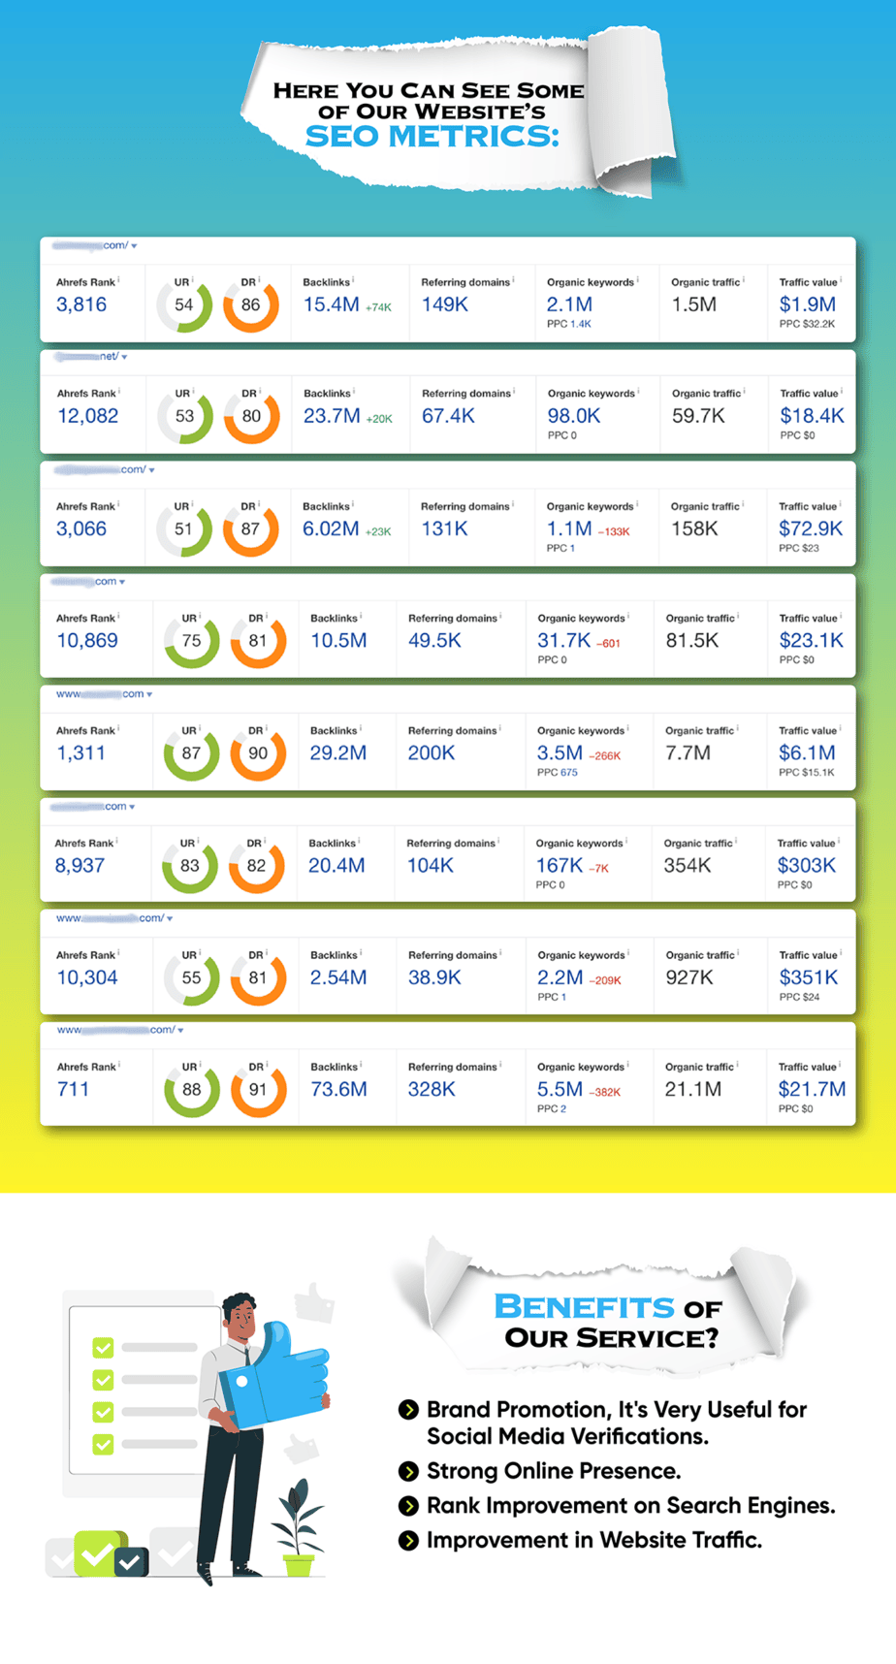Click the SEO METRICS heading banner
This screenshot has height=1664, width=896.
coord(432,137)
